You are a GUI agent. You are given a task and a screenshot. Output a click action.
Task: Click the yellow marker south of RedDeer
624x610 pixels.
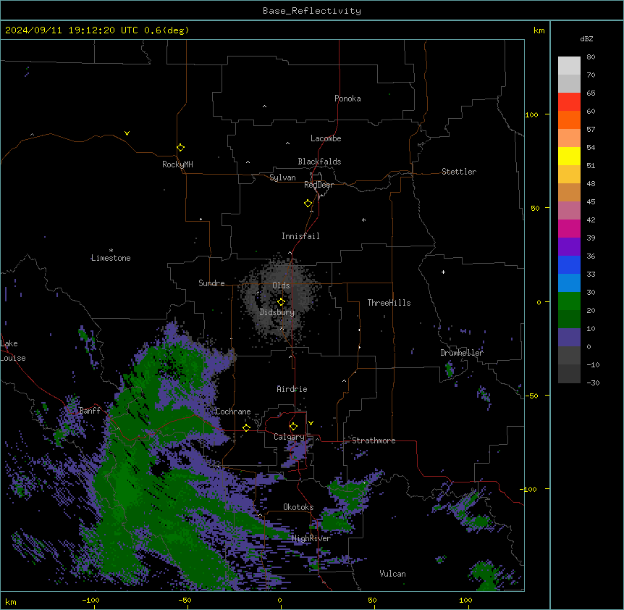click(308, 204)
